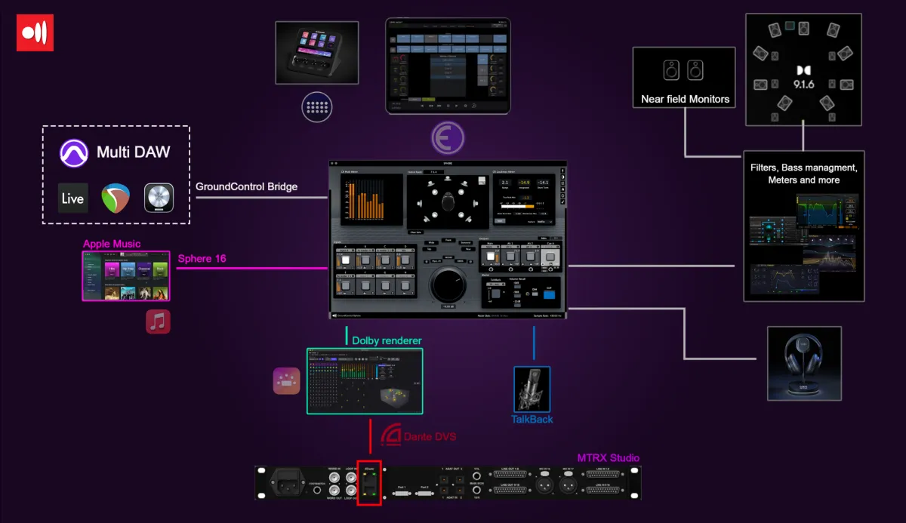The height and width of the screenshot is (523, 906).
Task: Open the input E source dropdown
Action: [x=346, y=275]
